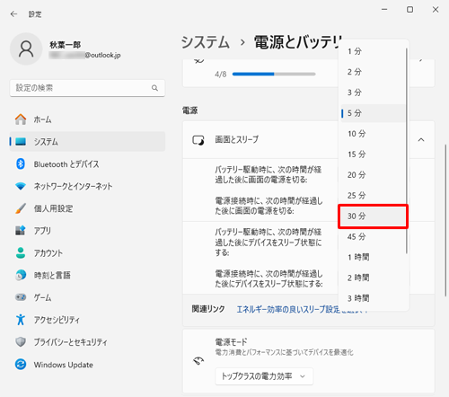The height and width of the screenshot is (397, 449).
Task: Choose 30 分 from the time list
Action: [373, 216]
